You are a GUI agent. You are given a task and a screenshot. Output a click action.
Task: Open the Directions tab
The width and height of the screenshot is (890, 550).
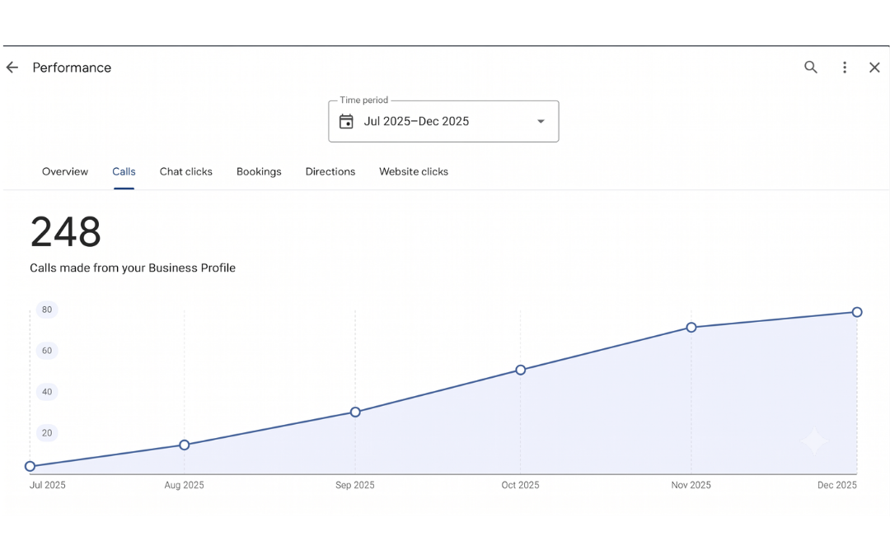330,172
